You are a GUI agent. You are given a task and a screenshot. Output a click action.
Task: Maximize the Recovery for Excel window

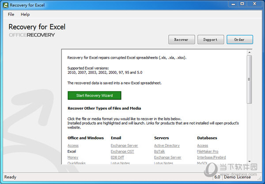(x=242, y=4)
